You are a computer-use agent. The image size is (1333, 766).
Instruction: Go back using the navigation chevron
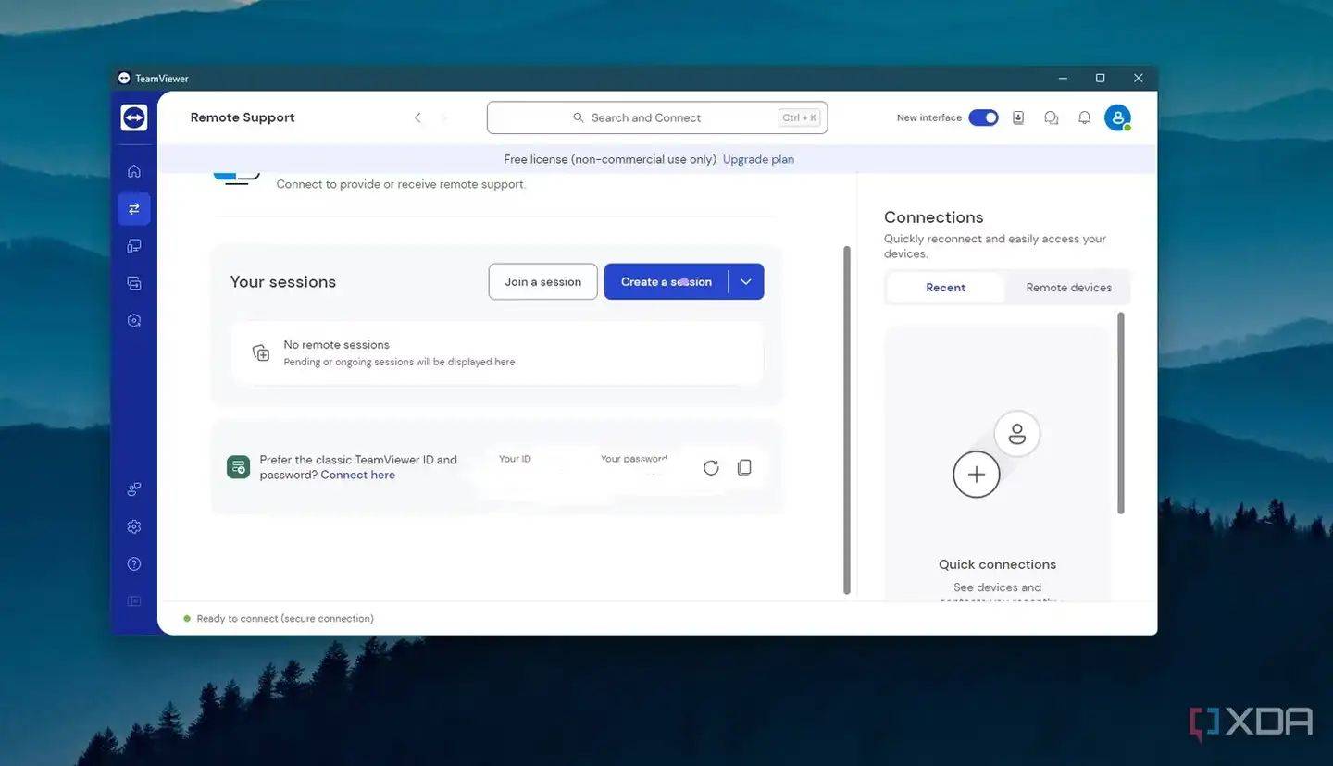417,117
